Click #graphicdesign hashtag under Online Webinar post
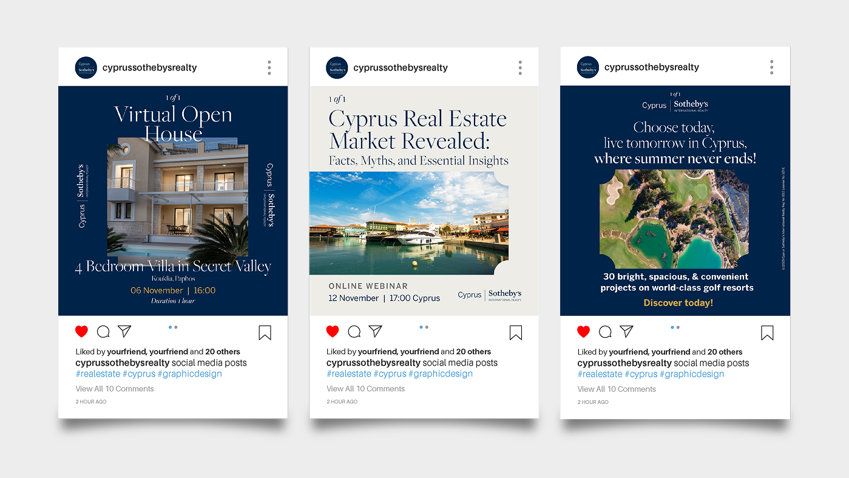 click(x=441, y=374)
